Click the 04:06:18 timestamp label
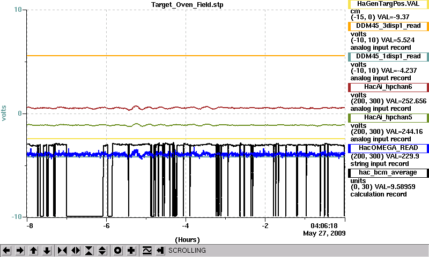This screenshot has height=257, width=429. [x=324, y=226]
